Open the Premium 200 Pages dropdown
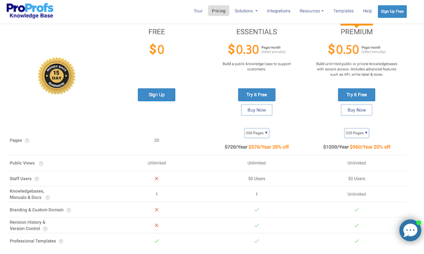Image resolution: width=424 pixels, height=254 pixels. (x=357, y=133)
